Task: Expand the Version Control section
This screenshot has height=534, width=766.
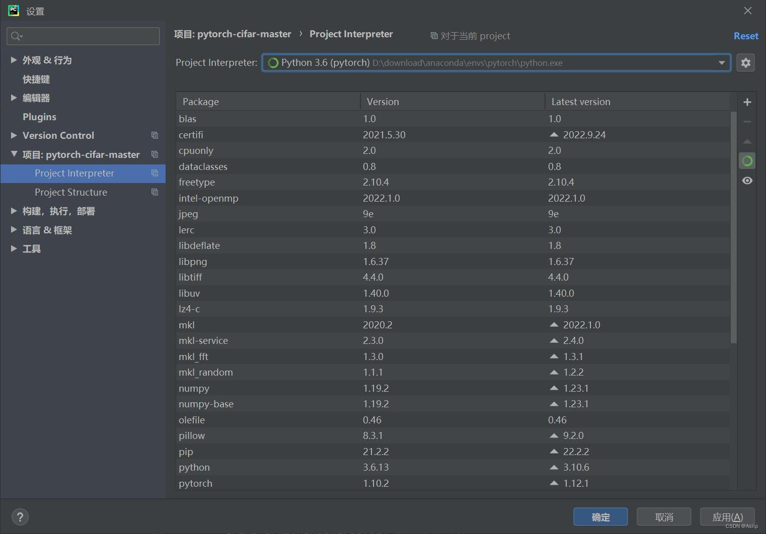Action: pyautogui.click(x=14, y=135)
